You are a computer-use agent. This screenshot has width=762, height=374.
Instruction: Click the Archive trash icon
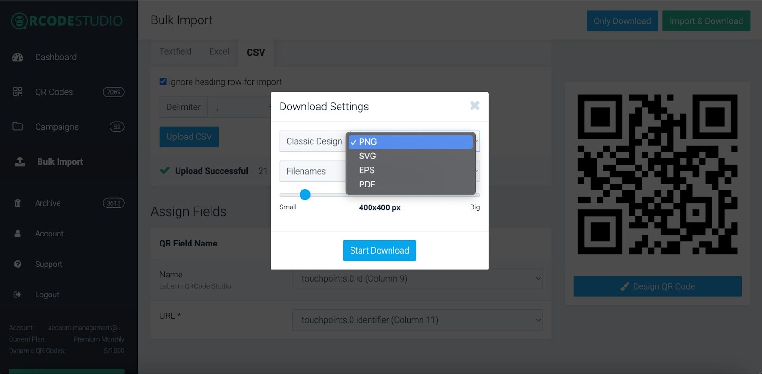click(18, 203)
